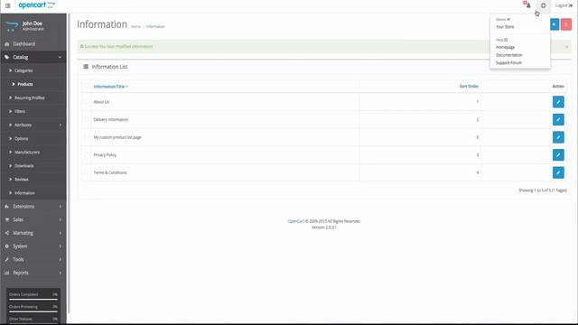Viewport: 578px width, 325px height.
Task: Click the Other Statuses stat label
Action: tap(21, 319)
